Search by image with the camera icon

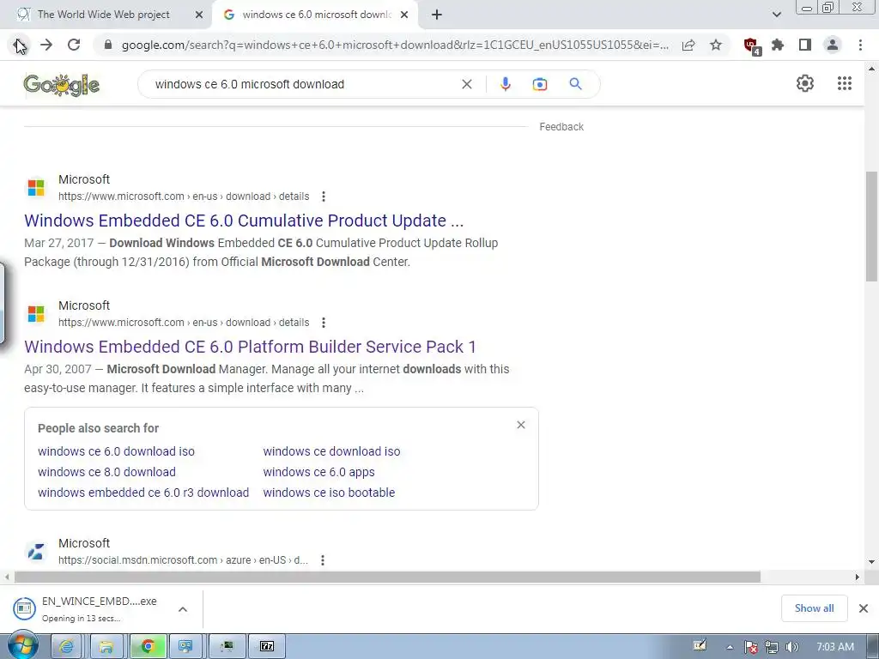(540, 84)
